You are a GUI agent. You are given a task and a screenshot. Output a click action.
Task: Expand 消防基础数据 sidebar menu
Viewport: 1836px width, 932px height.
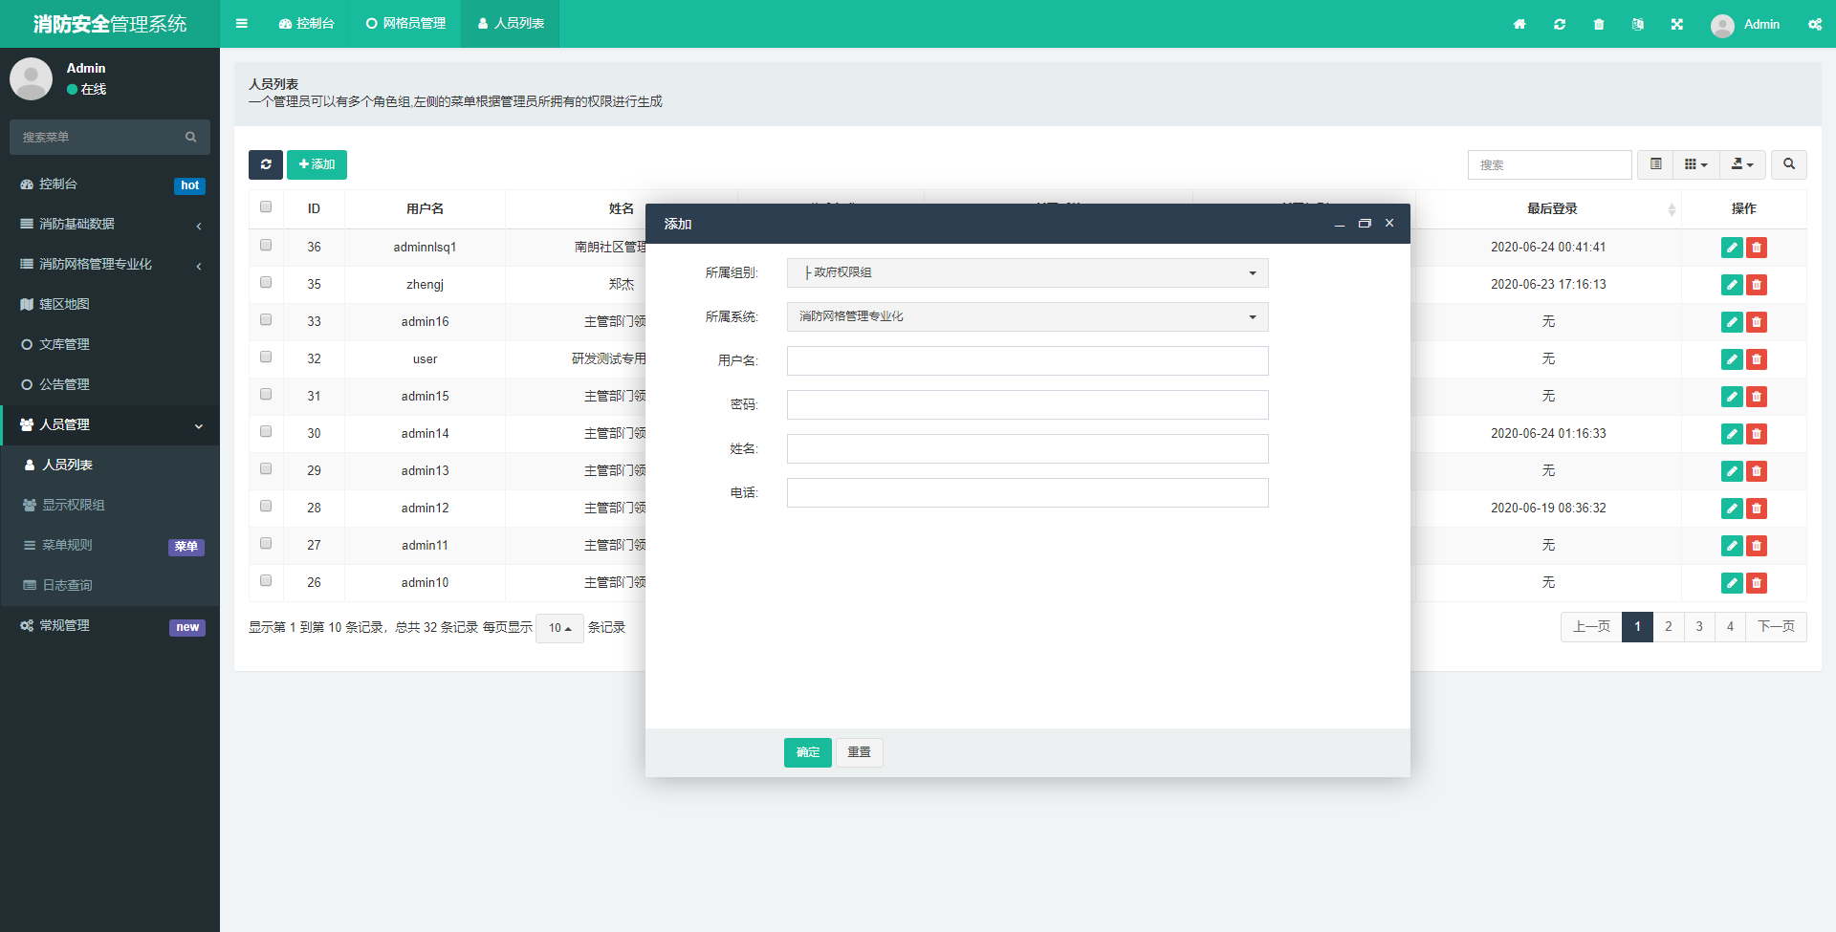tap(110, 224)
